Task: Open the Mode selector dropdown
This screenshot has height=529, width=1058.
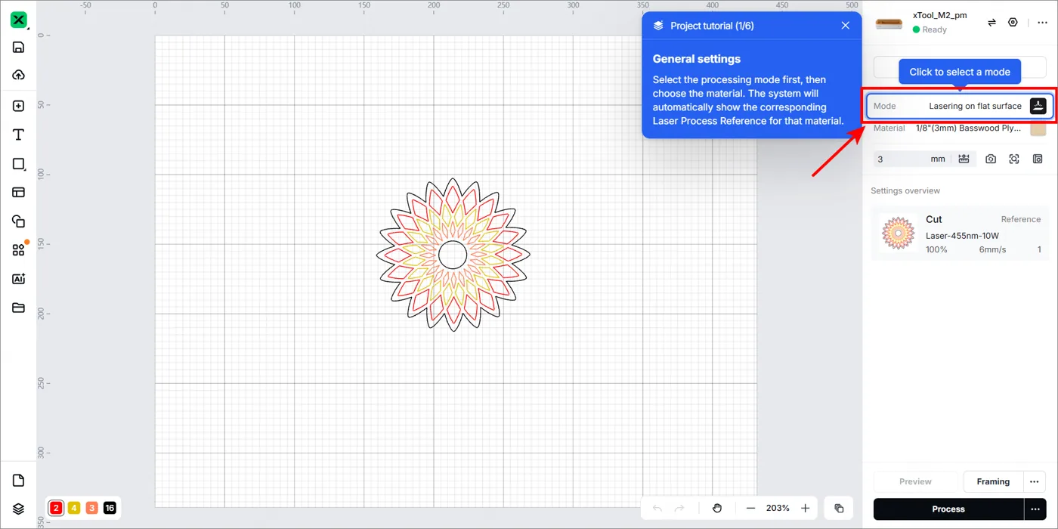Action: (x=960, y=106)
